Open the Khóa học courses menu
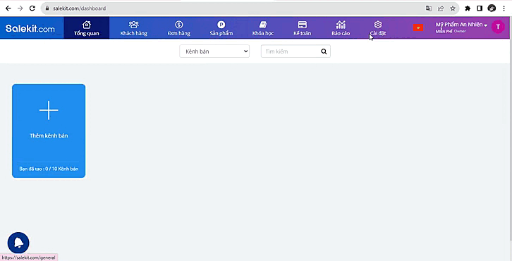This screenshot has width=512, height=261. [x=263, y=28]
